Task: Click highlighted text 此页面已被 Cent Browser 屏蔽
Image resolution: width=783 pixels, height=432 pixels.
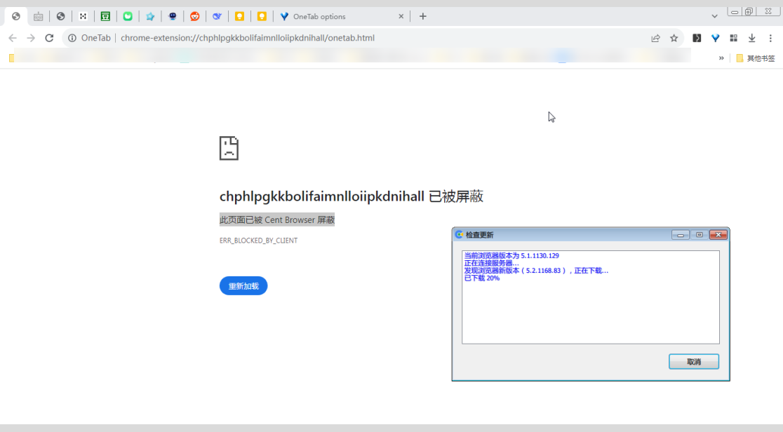Action: click(277, 220)
